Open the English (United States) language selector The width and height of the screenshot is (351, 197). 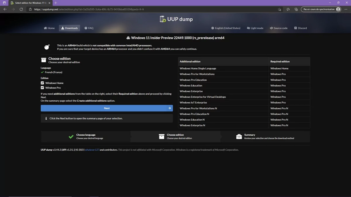tap(226, 28)
